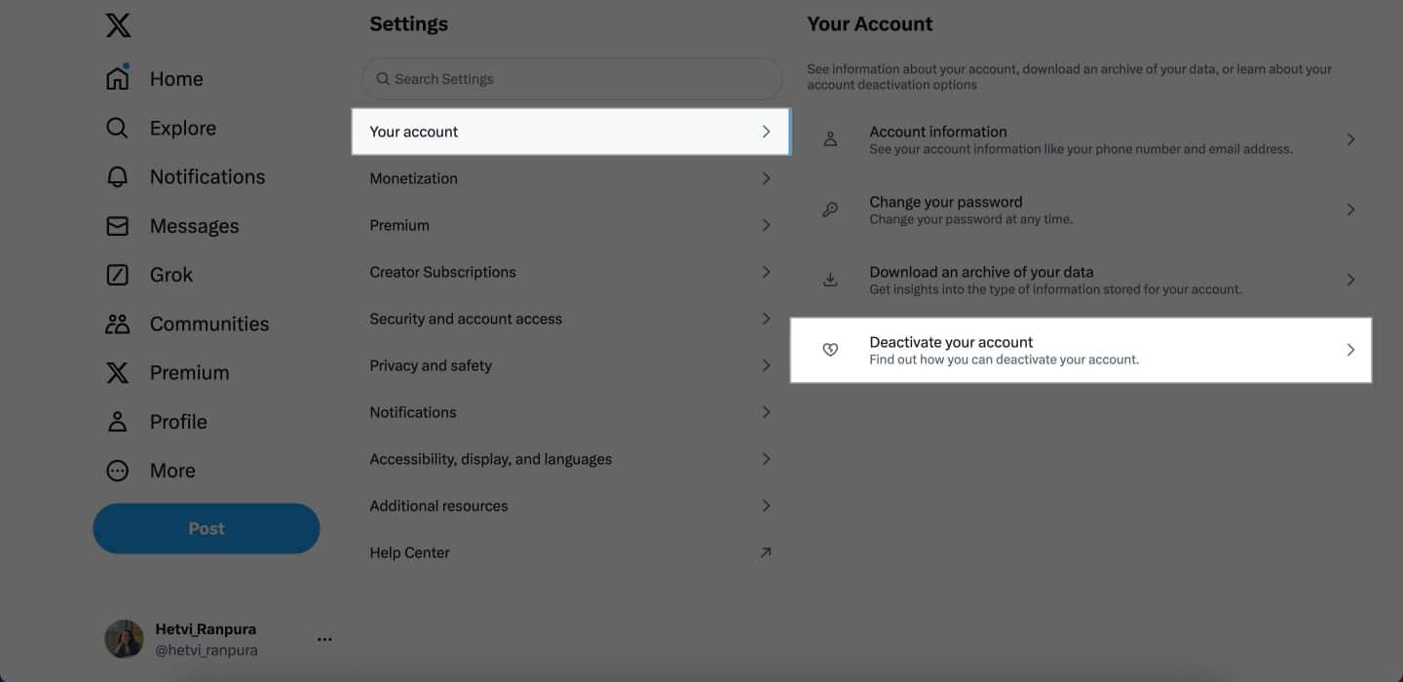The height and width of the screenshot is (682, 1403).
Task: Click the Notifications label in Settings list
Action: [413, 412]
